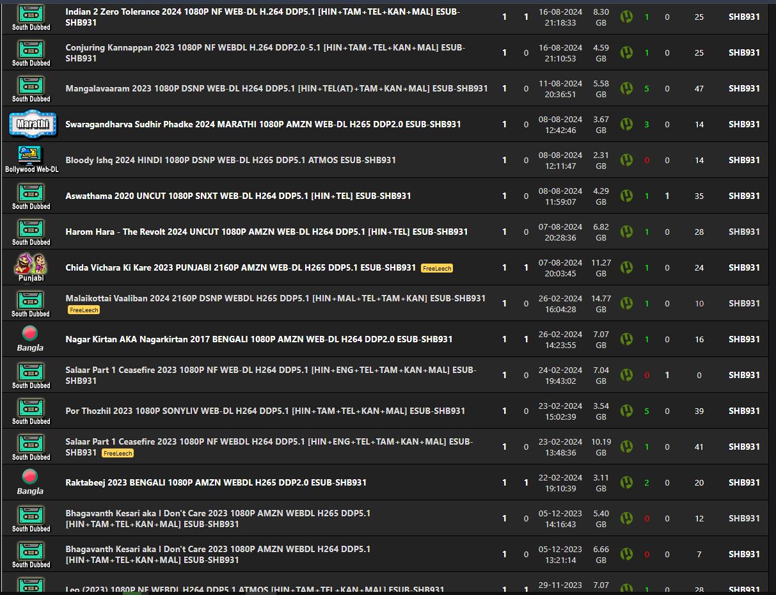
Task: Click the 6.82 GB size value
Action: point(601,232)
